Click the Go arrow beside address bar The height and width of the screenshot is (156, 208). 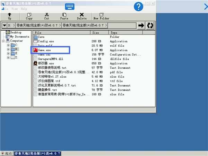[x=141, y=25]
